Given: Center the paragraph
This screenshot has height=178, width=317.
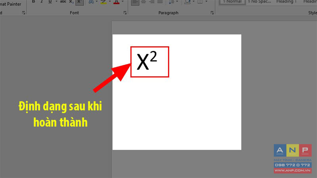Looking at the screenshot, I should click(x=143, y=2).
